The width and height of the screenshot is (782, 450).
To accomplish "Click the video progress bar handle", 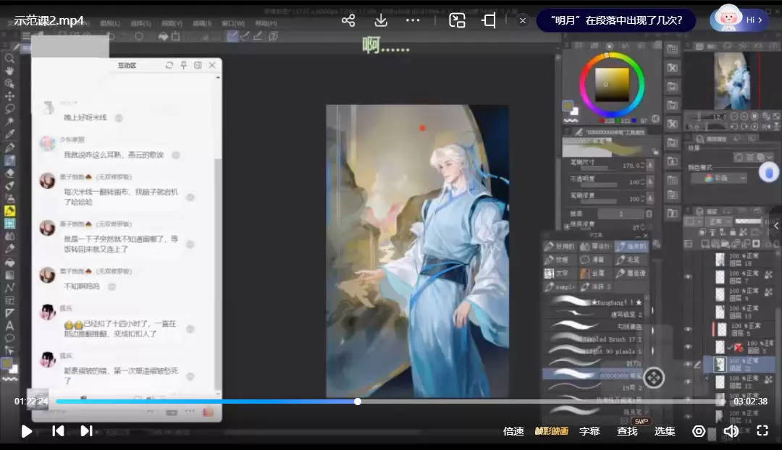I will coord(358,402).
